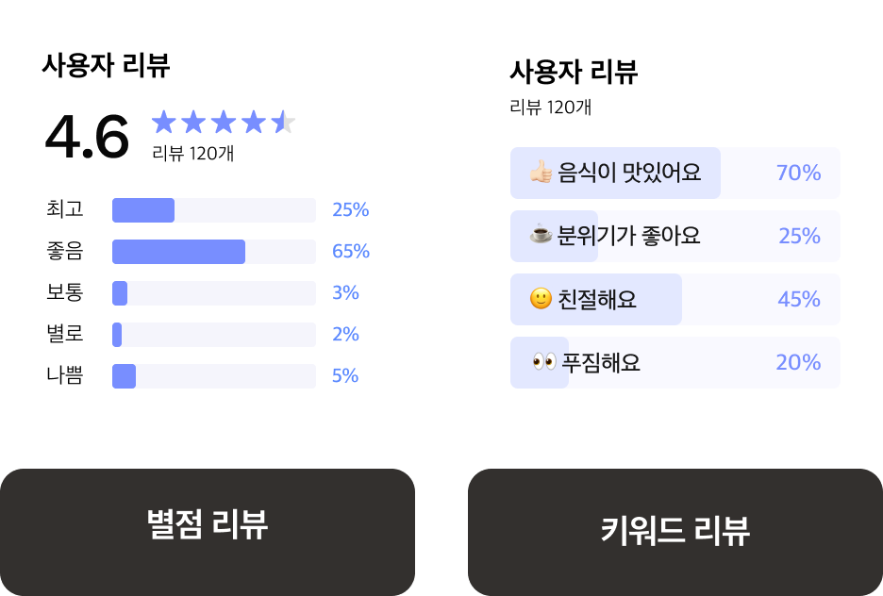
Task: Click the first rating star
Action: click(164, 122)
